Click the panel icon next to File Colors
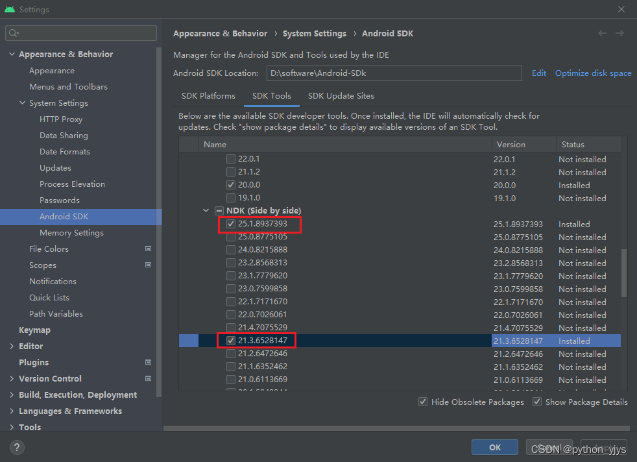The width and height of the screenshot is (637, 462). click(148, 249)
